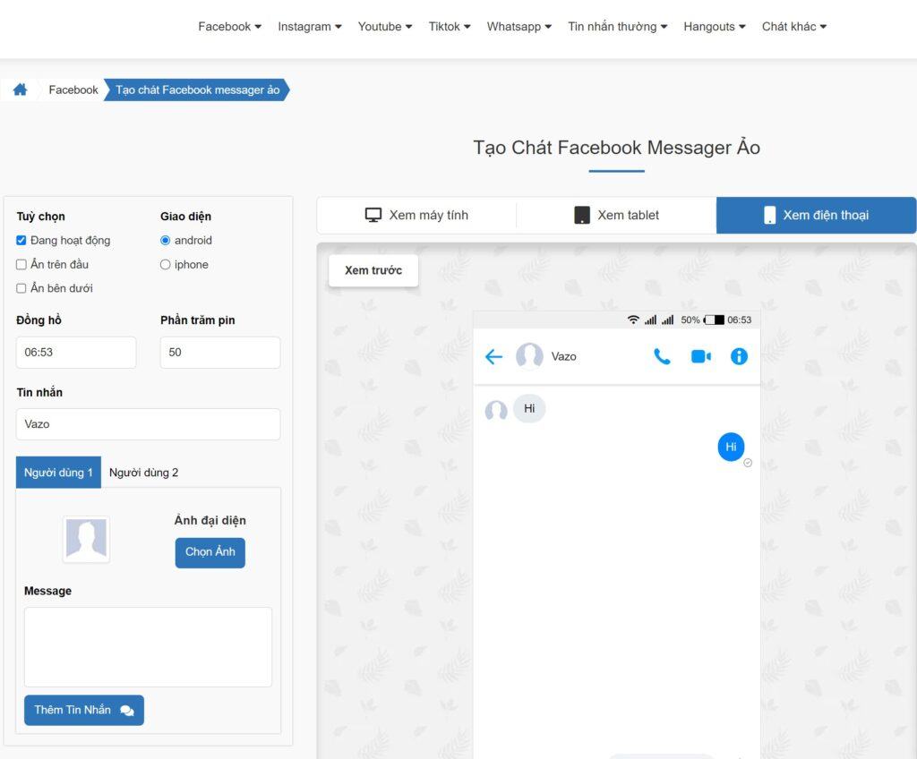Click the Đồng hồ time input field
Screen dimensions: 917x759
pyautogui.click(x=76, y=353)
